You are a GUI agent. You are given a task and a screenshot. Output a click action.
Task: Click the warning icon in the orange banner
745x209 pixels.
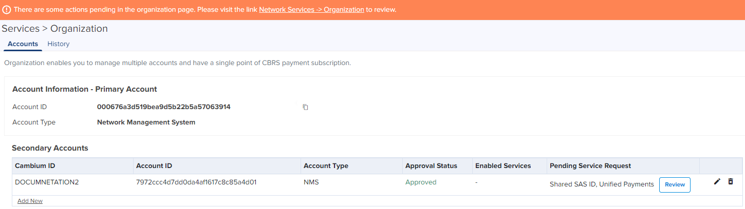[x=7, y=10]
